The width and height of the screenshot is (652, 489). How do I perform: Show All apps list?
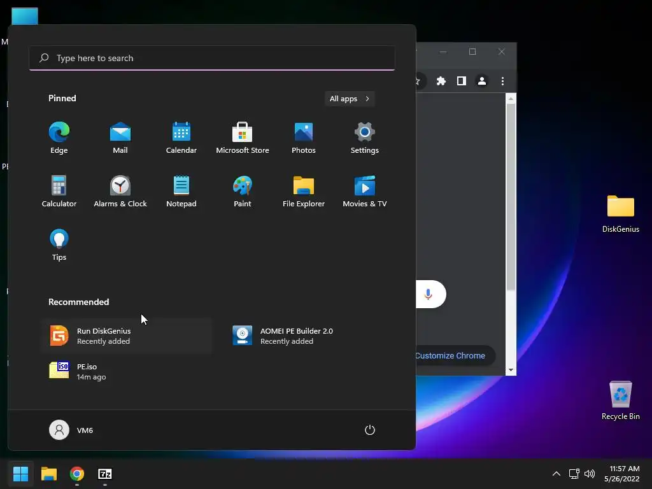(x=350, y=99)
